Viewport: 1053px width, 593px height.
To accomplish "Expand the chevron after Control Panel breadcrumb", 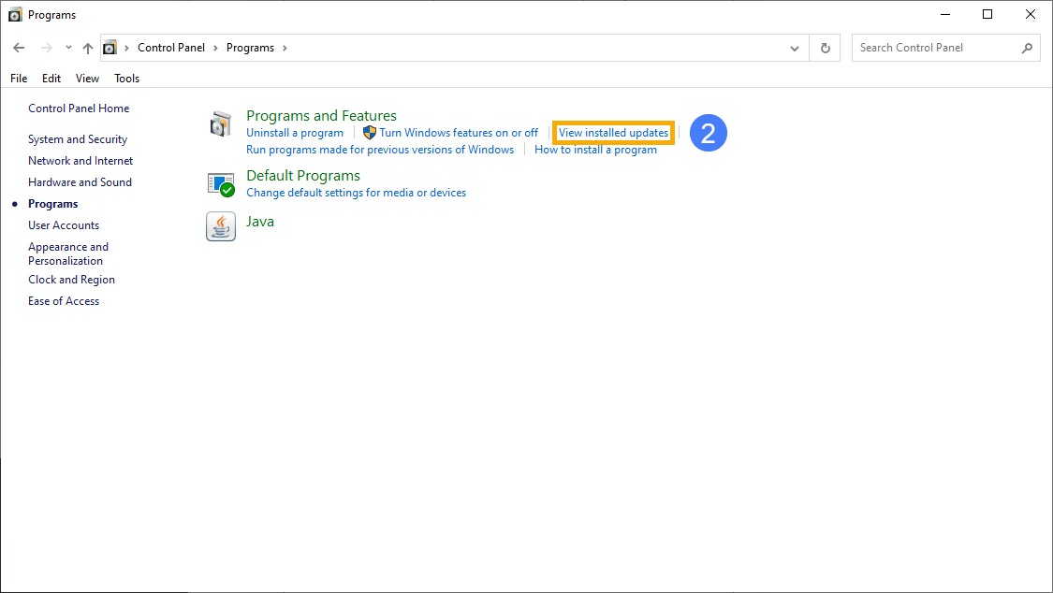I will [215, 48].
